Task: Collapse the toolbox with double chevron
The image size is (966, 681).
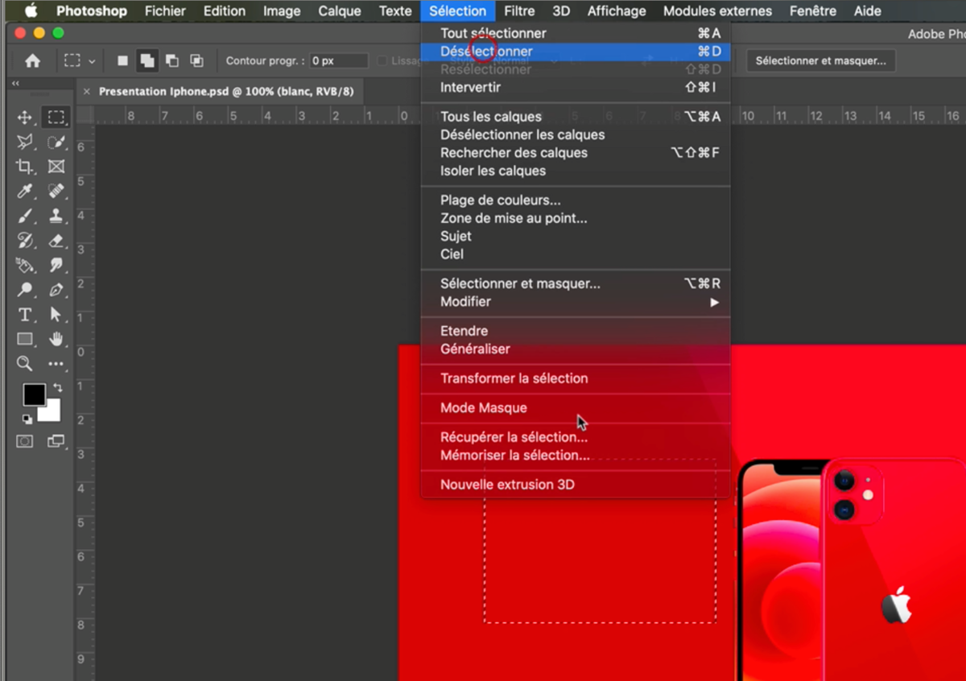Action: coord(15,84)
